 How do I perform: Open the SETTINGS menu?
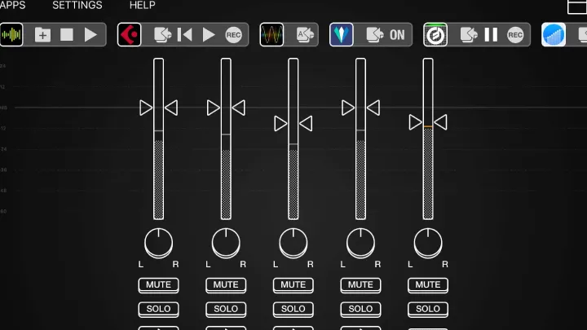pyautogui.click(x=77, y=6)
